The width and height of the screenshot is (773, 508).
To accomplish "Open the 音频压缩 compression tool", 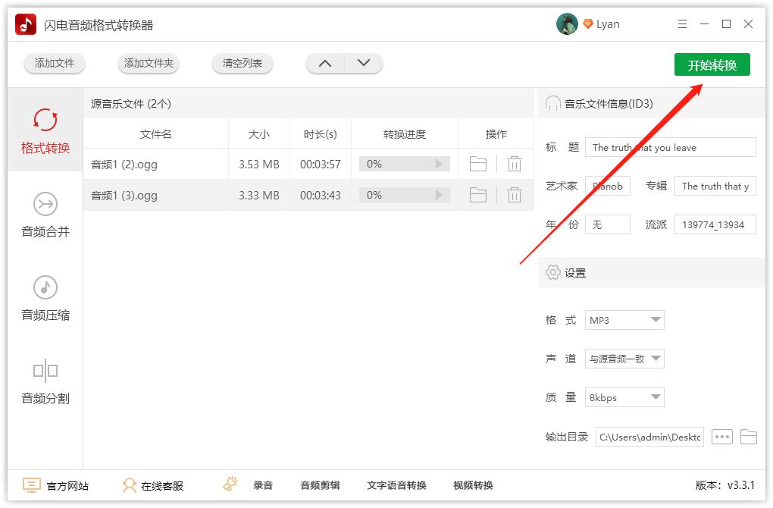I will (44, 299).
